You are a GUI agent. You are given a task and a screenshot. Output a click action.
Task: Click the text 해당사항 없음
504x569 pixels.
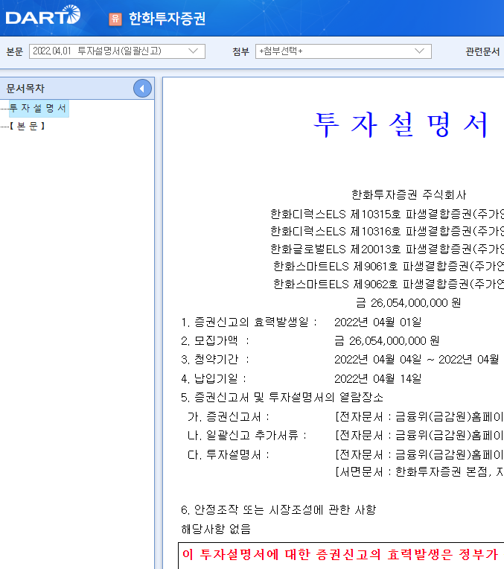pos(216,529)
